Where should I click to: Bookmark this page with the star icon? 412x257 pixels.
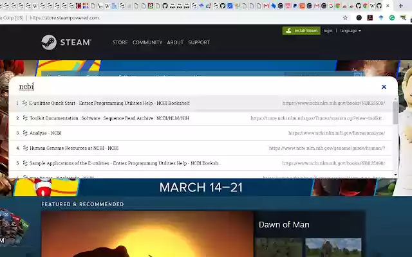point(345,18)
